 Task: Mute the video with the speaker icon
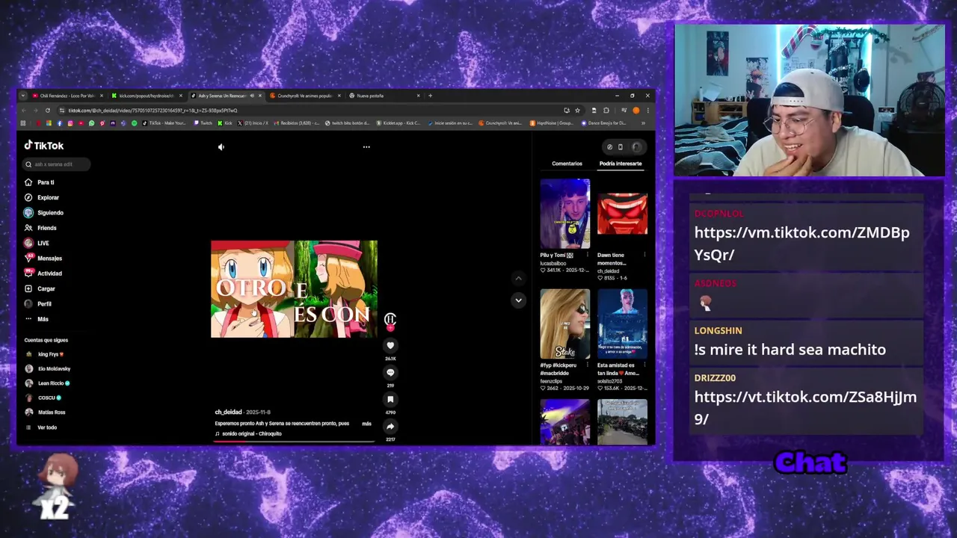click(x=221, y=147)
